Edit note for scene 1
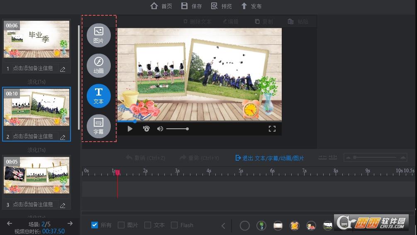417x235 pixels. [x=63, y=69]
